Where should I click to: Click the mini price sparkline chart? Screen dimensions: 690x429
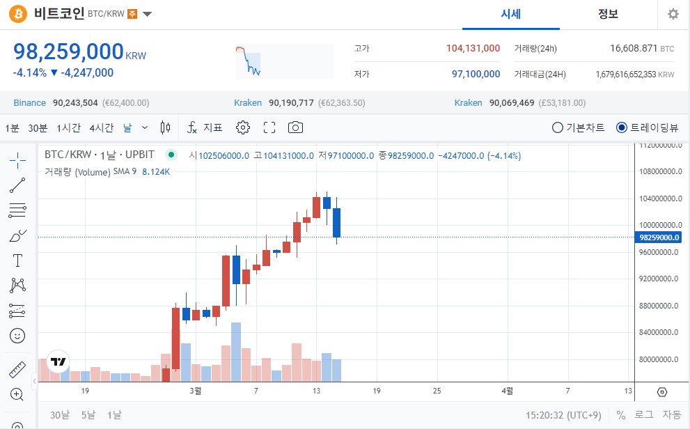[284, 61]
